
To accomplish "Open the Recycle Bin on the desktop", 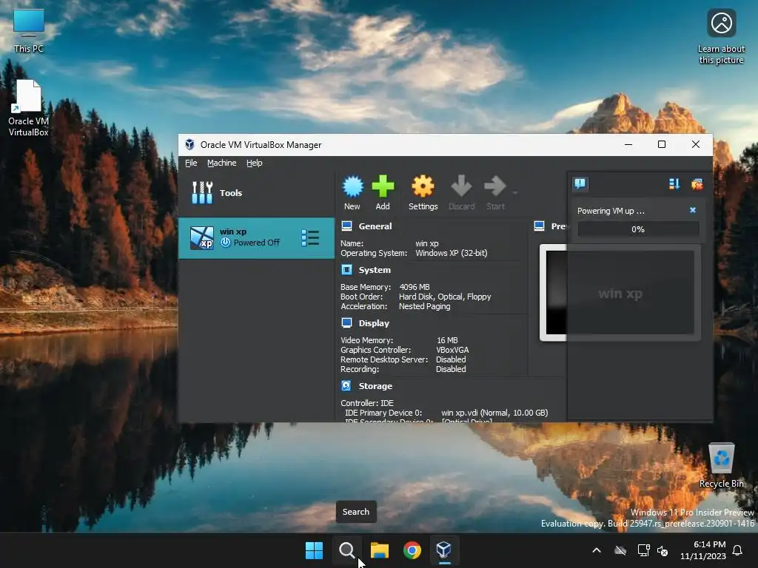I will tap(721, 465).
